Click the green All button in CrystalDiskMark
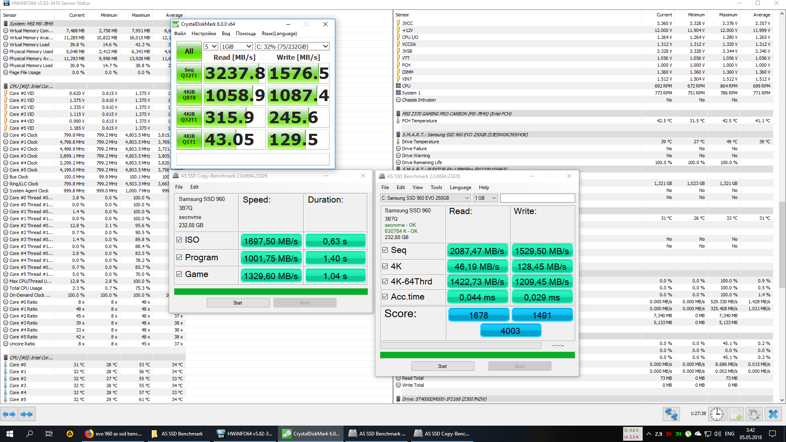The image size is (786, 442). coord(189,51)
